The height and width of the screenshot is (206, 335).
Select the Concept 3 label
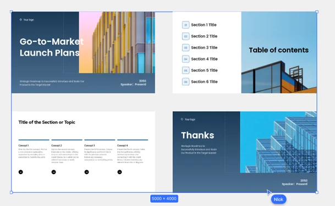90,145
